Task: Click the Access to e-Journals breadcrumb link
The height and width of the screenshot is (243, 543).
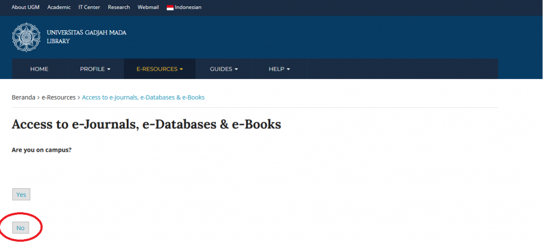Action: coord(143,98)
